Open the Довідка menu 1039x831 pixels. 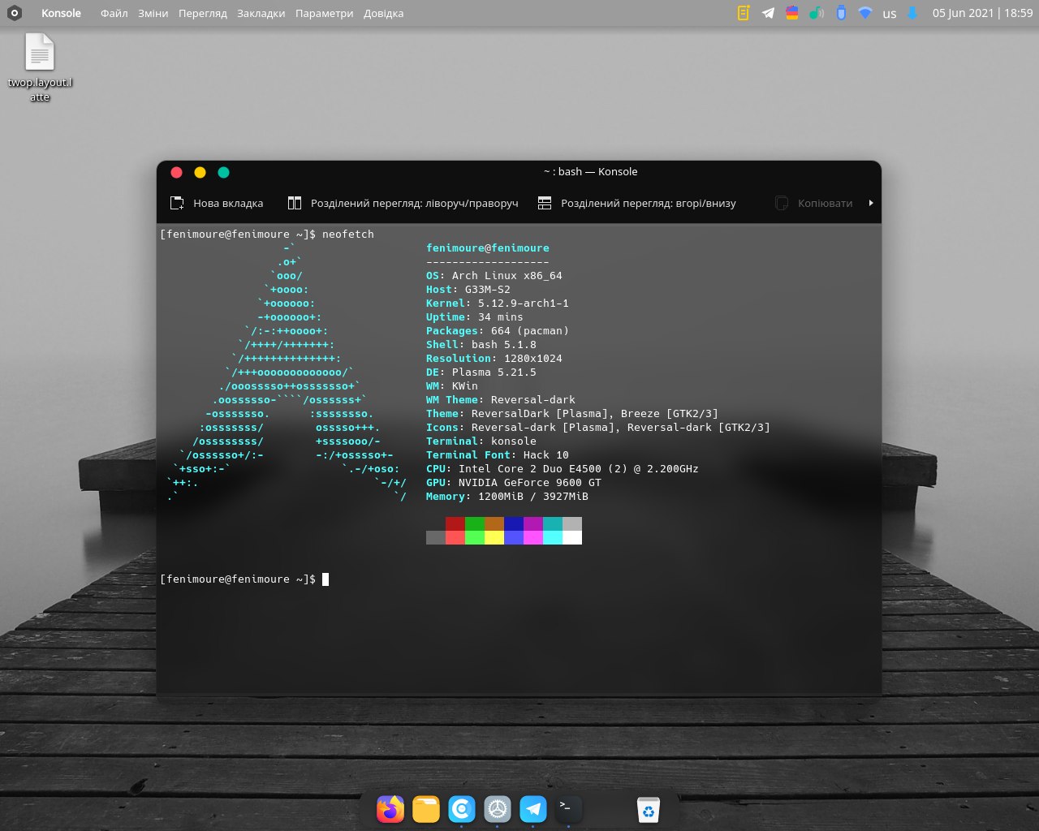click(383, 13)
